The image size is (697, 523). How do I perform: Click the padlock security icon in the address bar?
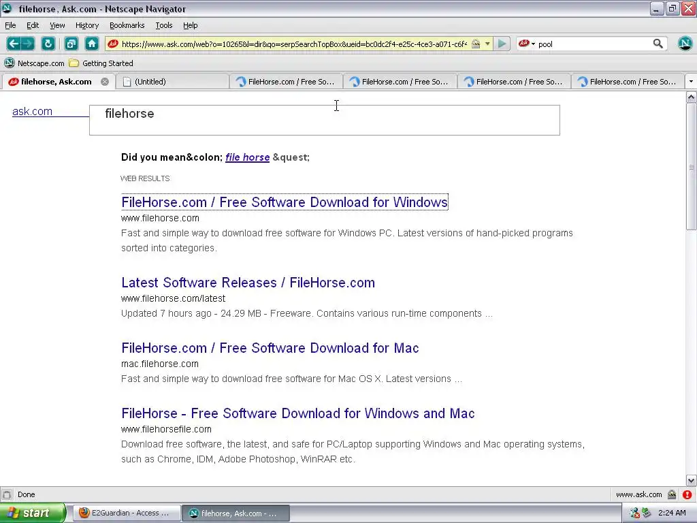point(476,44)
